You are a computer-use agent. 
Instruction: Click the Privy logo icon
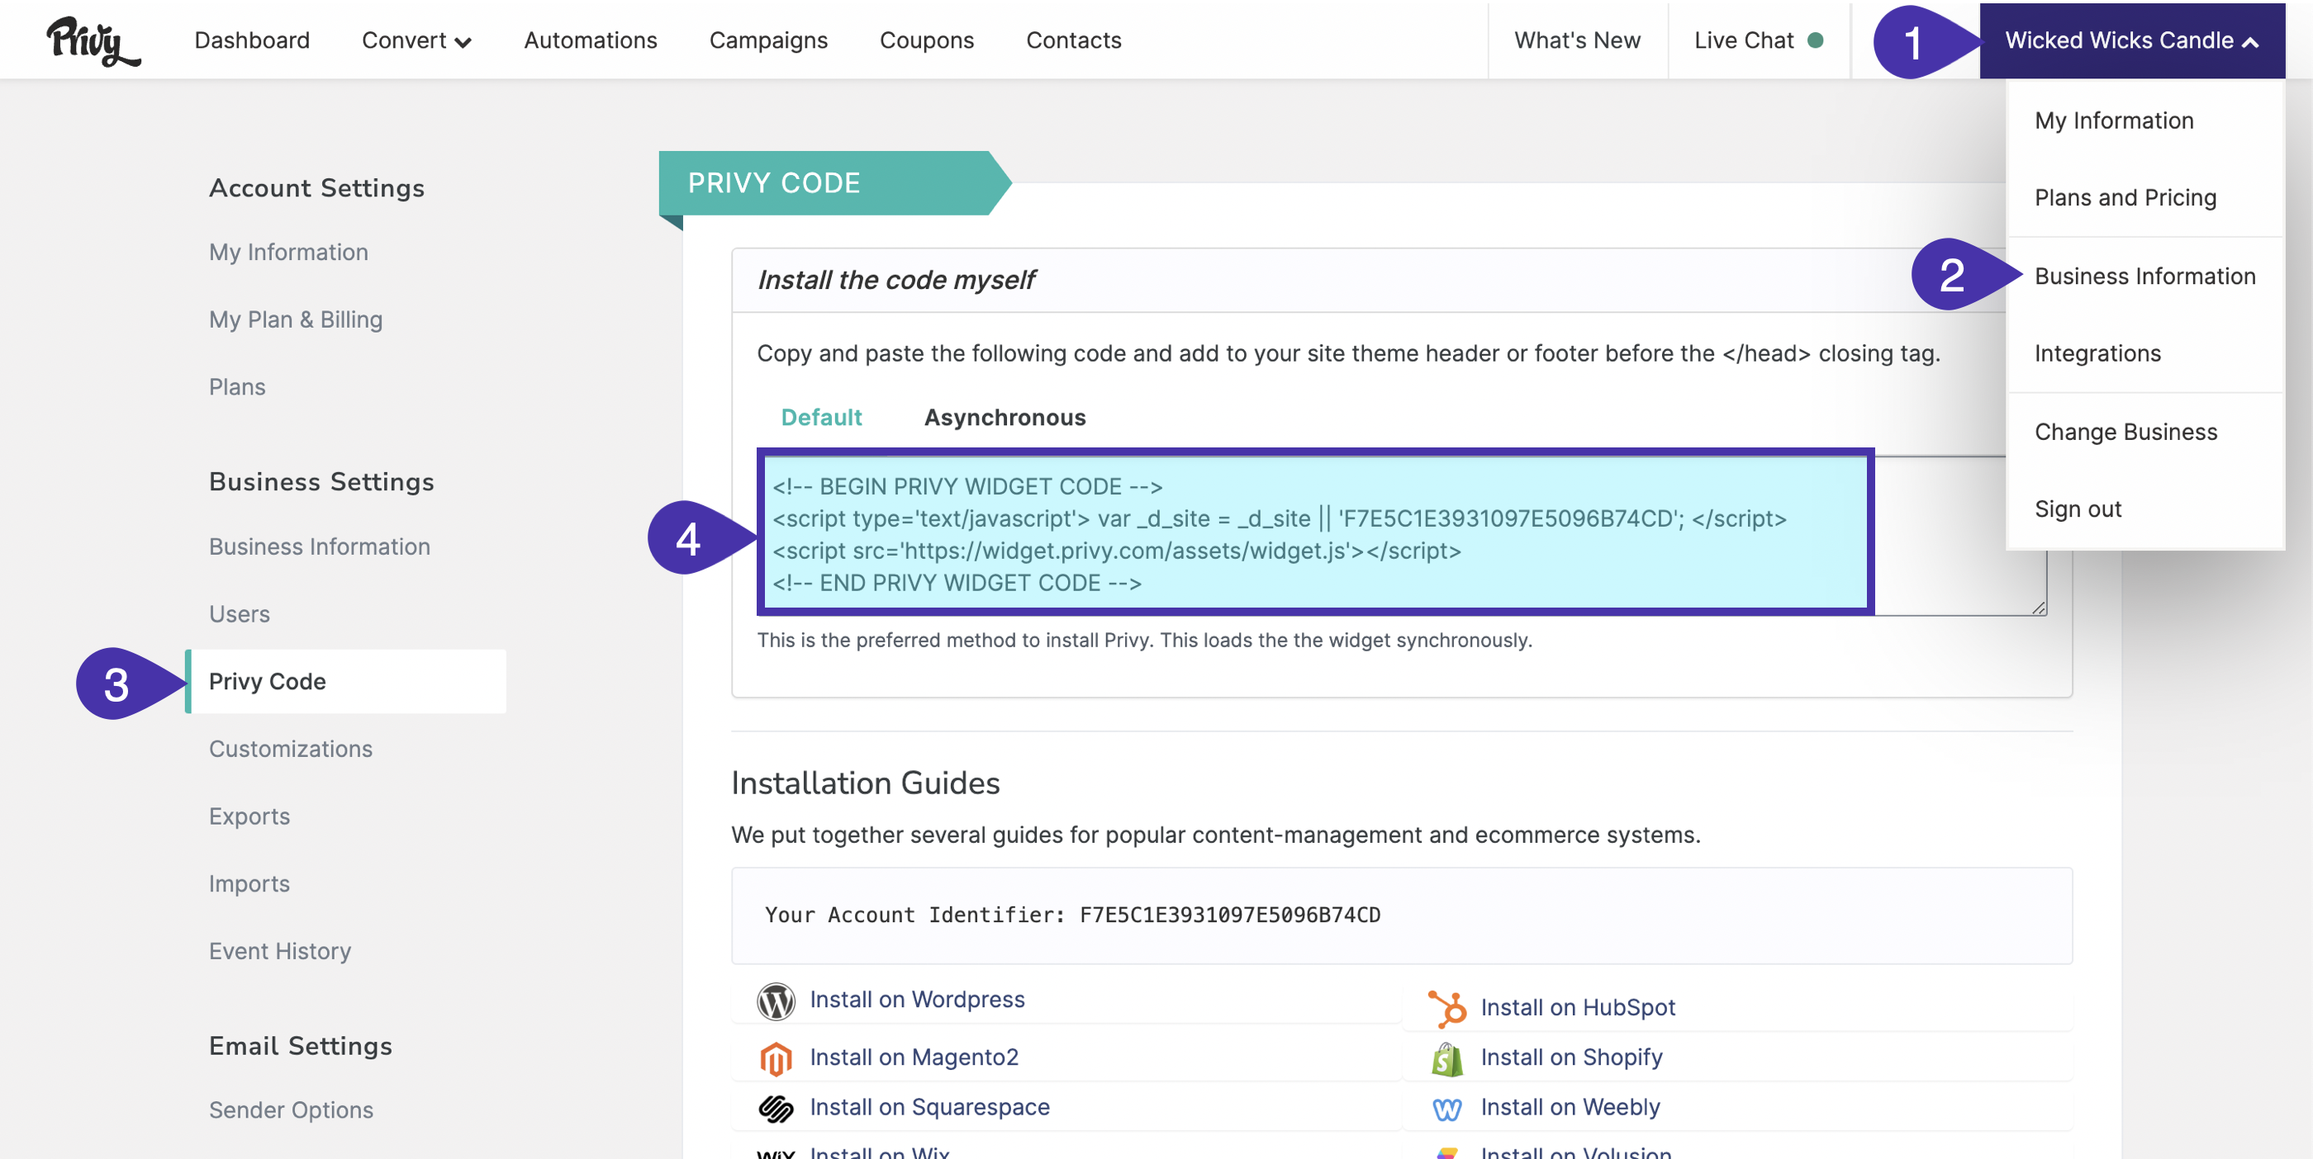tap(93, 40)
